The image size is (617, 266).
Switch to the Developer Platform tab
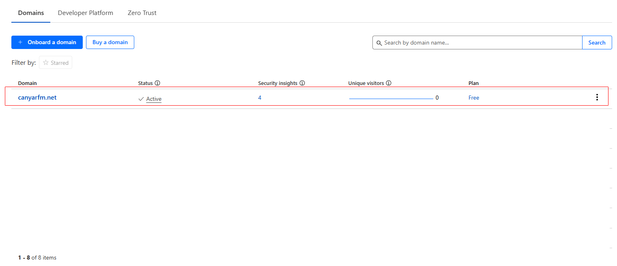coord(85,13)
